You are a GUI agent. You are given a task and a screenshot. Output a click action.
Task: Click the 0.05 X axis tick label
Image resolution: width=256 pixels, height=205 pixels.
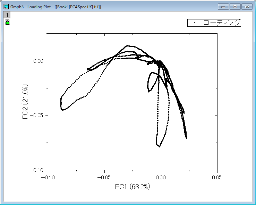point(217,177)
